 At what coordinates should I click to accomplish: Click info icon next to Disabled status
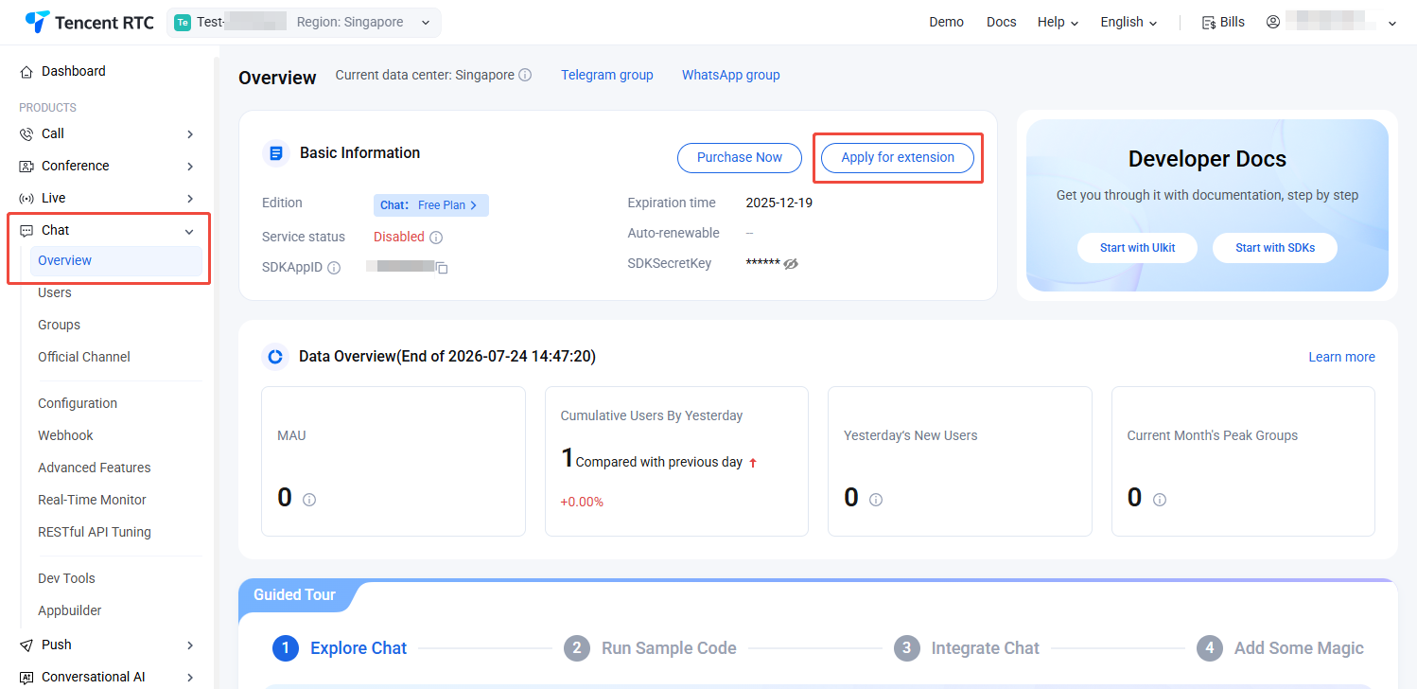click(436, 238)
